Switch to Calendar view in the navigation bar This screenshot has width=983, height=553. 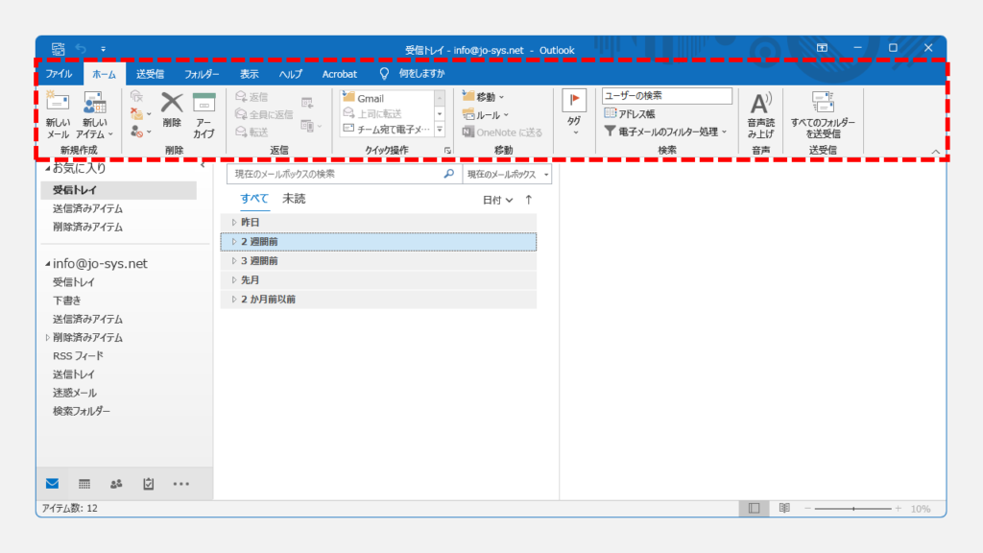[84, 484]
